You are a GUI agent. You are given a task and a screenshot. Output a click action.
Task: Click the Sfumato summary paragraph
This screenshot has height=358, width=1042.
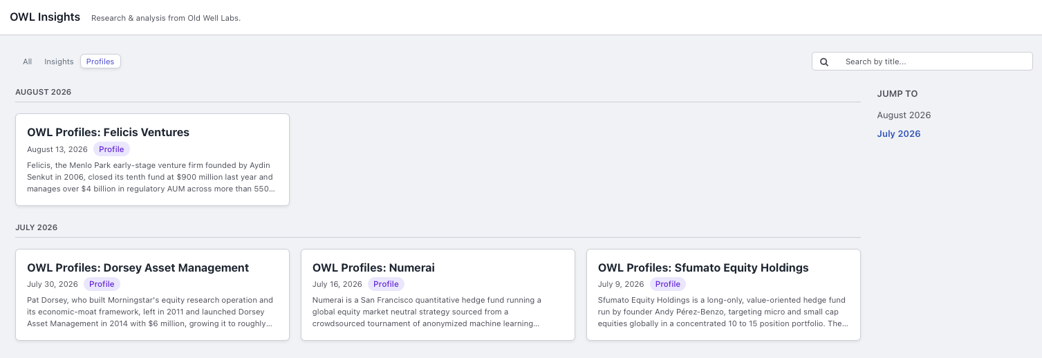pyautogui.click(x=723, y=312)
